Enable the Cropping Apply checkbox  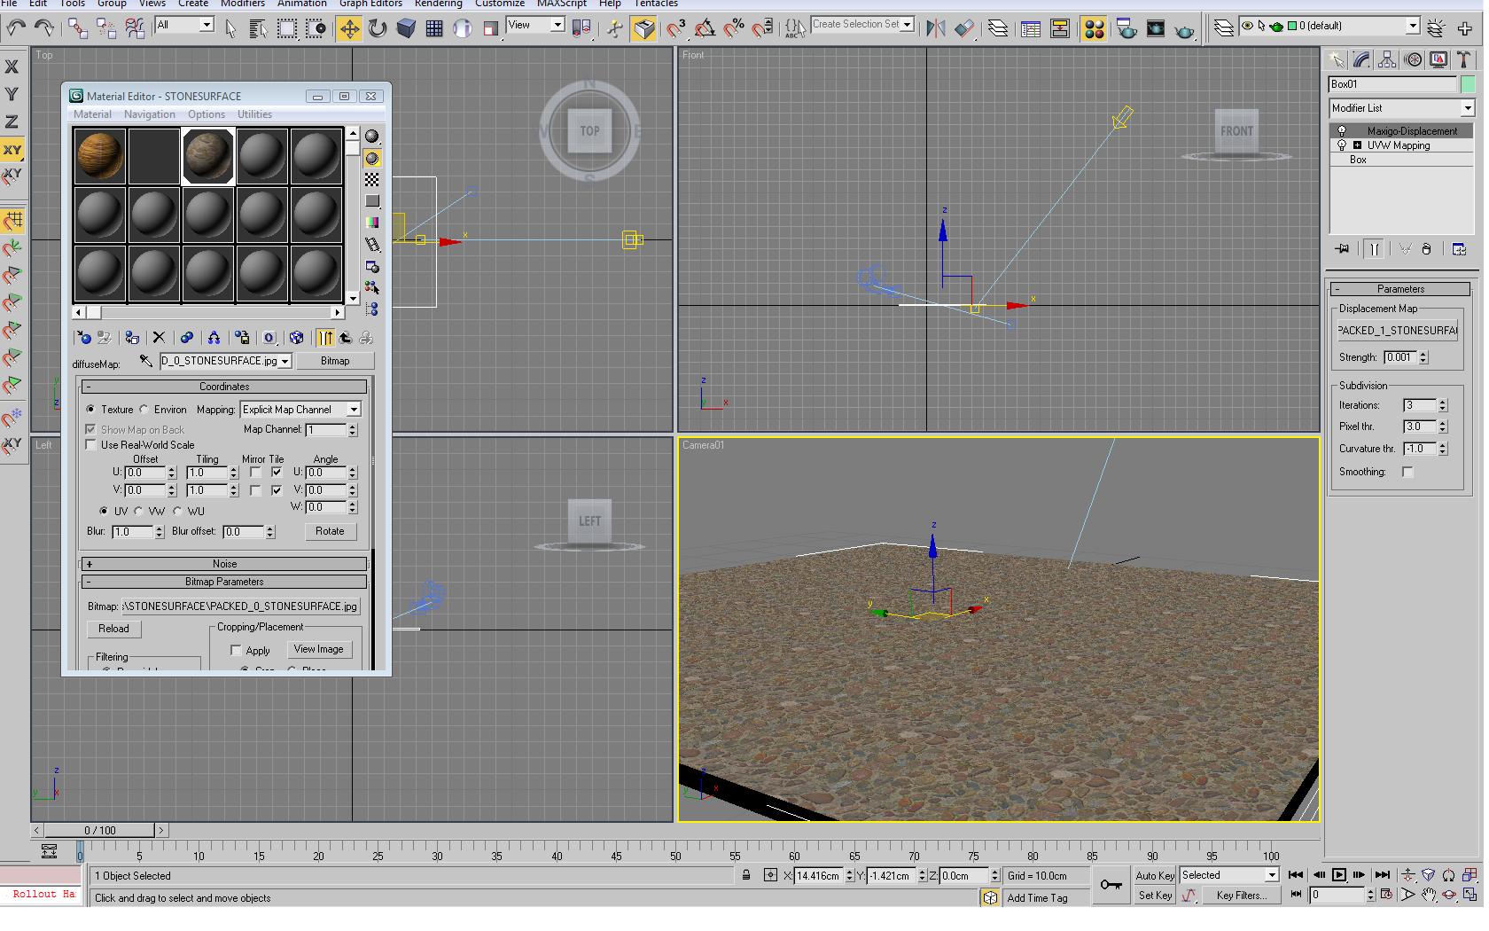click(x=236, y=651)
